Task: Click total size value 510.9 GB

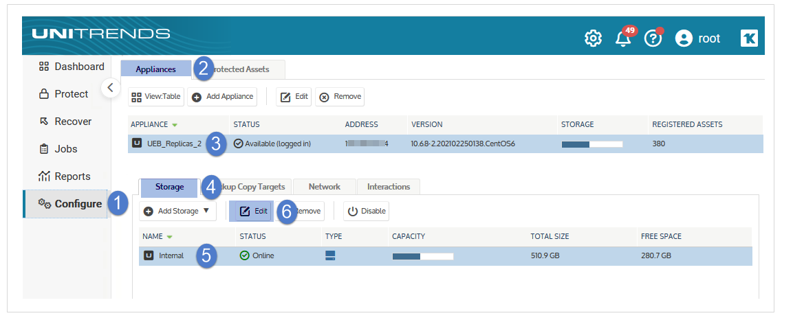Action: 545,255
